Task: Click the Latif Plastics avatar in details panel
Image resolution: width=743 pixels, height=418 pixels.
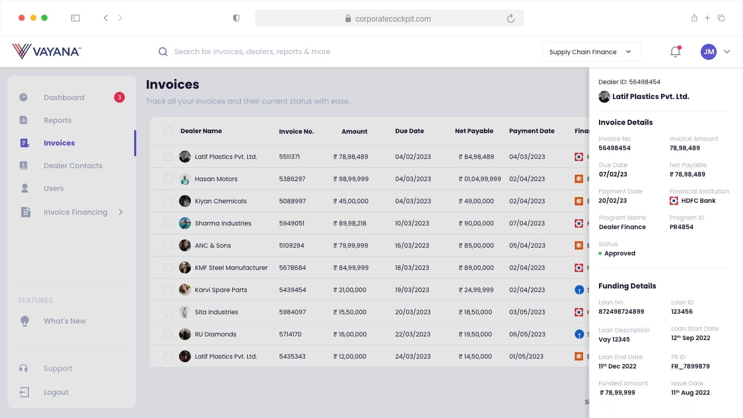Action: 604,97
